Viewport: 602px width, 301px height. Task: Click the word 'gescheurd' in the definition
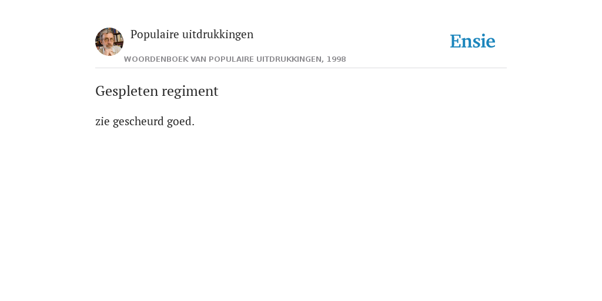tap(138, 121)
